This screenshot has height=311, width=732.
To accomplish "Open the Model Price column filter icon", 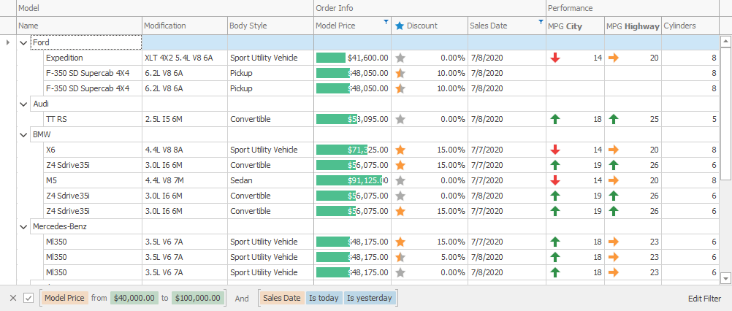I will 386,21.
